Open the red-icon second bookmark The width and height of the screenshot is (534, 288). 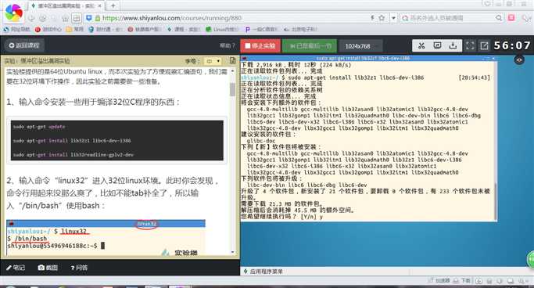48,29
